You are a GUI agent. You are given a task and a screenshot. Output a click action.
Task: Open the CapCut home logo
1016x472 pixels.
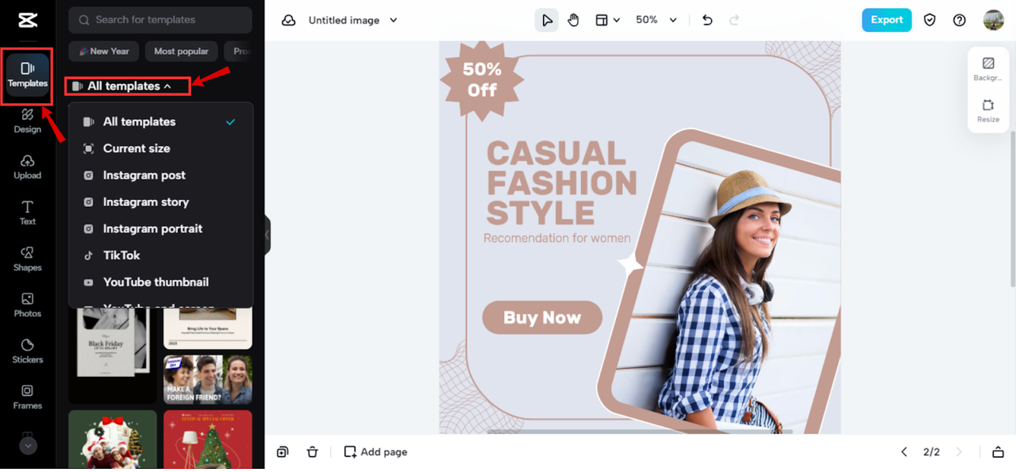28,20
